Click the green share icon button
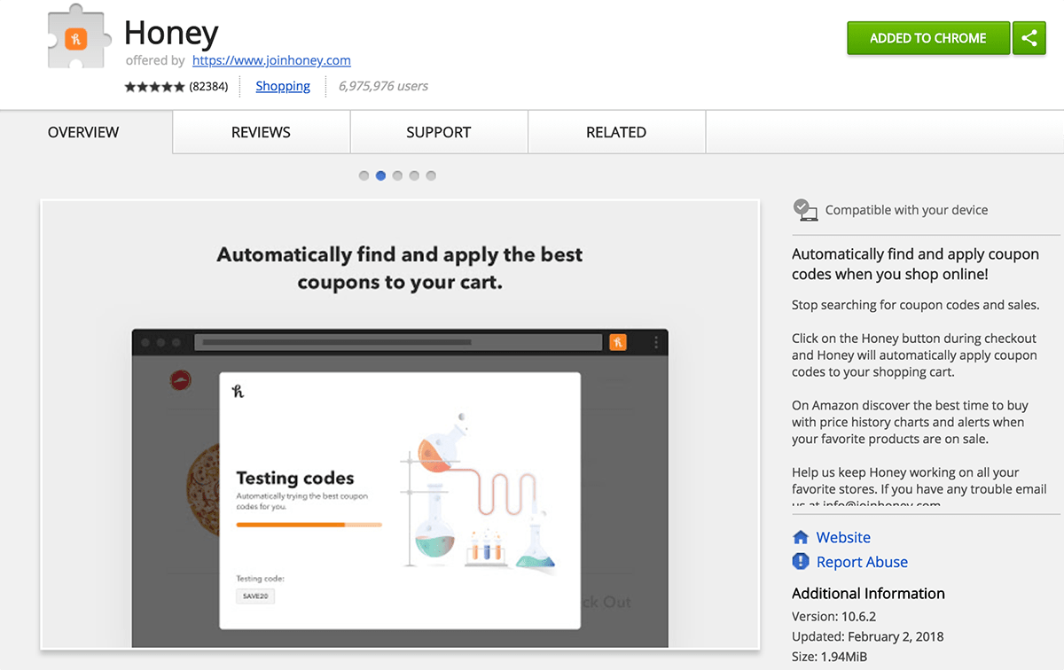1064x670 pixels. (x=1029, y=38)
